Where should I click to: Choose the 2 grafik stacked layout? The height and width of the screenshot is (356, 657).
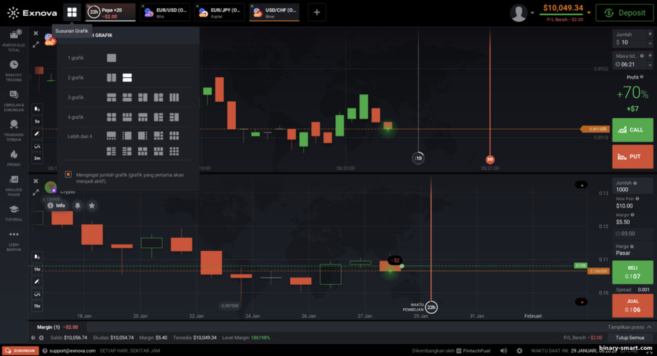click(x=127, y=77)
